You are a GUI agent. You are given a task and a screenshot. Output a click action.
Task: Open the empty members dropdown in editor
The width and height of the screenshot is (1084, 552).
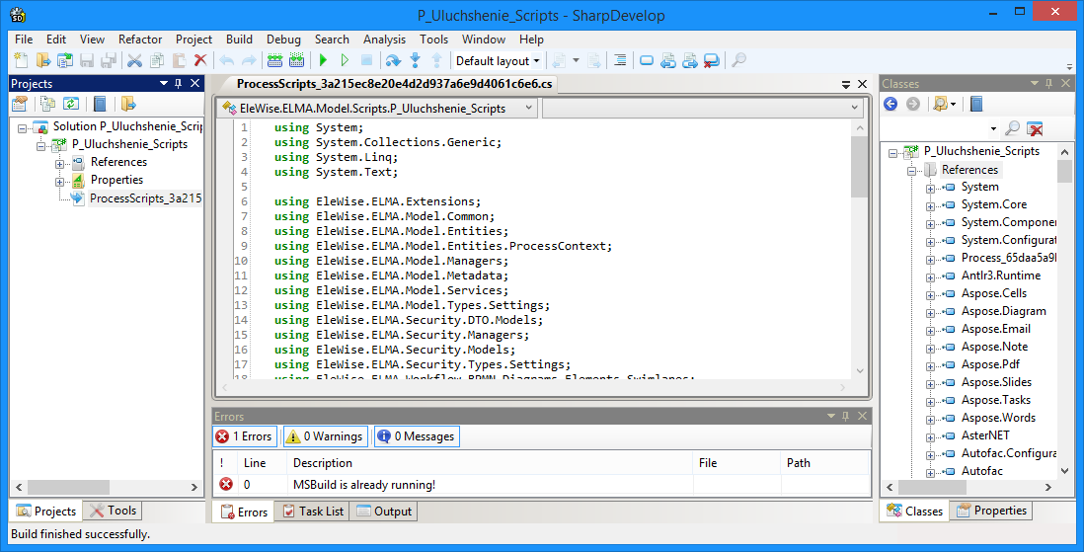coord(702,108)
